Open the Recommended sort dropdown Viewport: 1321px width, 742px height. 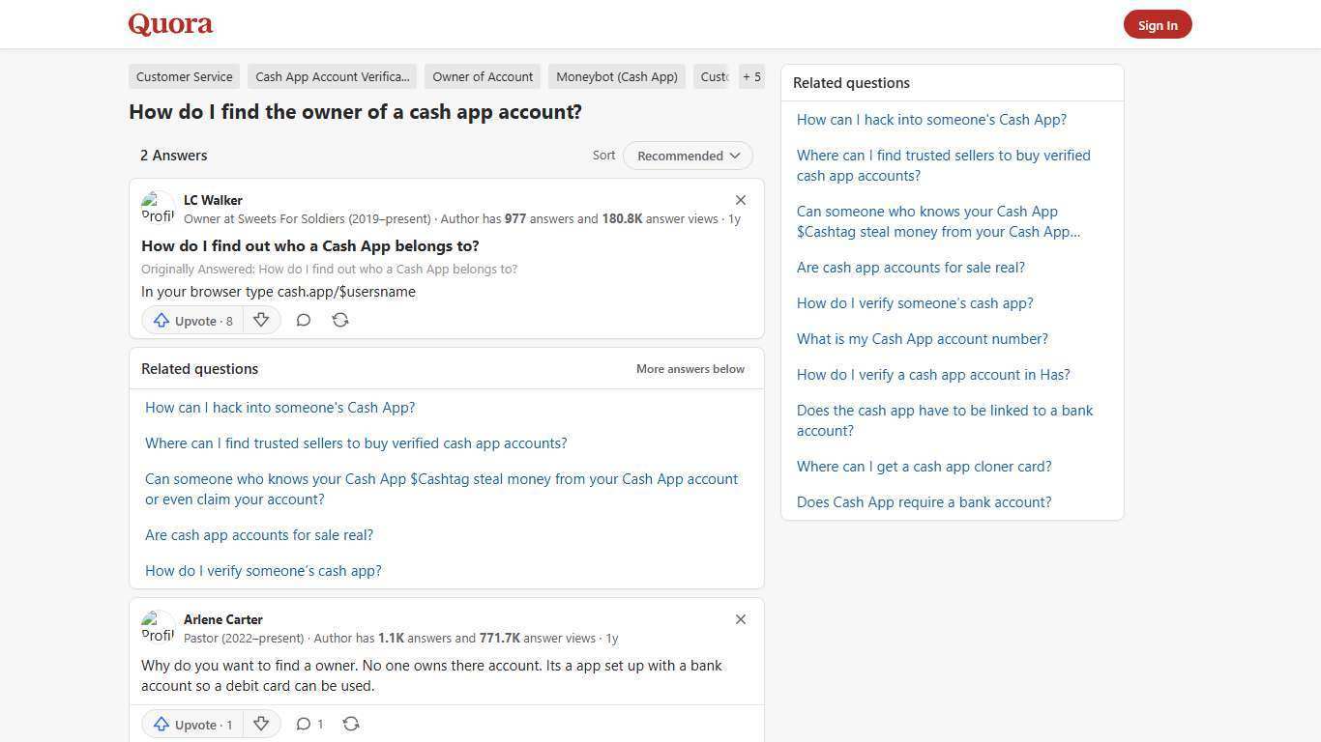point(688,156)
